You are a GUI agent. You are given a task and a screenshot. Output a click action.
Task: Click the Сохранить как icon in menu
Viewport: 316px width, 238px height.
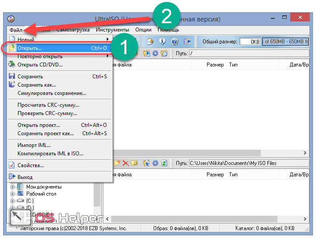point(12,84)
